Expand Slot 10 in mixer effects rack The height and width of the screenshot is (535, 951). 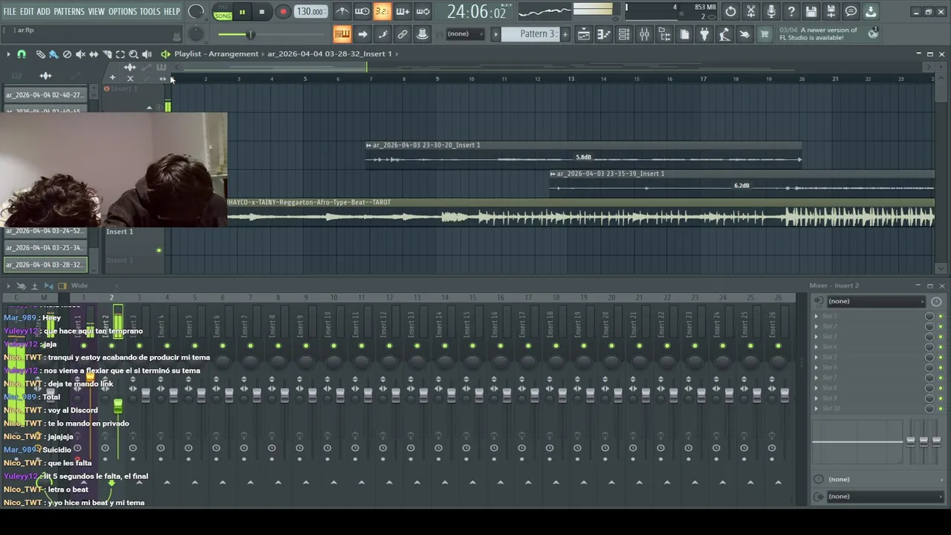[x=817, y=408]
